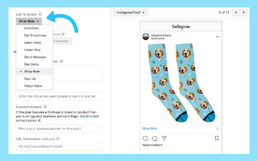Click the Call To Action info icon

click(x=40, y=15)
